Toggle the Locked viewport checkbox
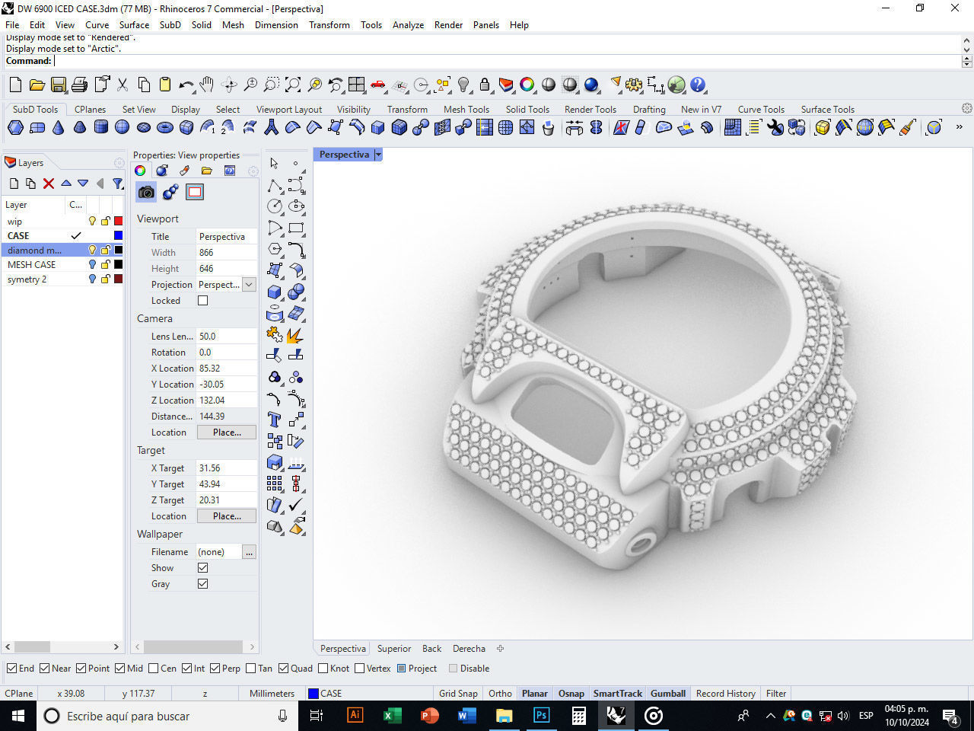The image size is (974, 731). pyautogui.click(x=202, y=301)
